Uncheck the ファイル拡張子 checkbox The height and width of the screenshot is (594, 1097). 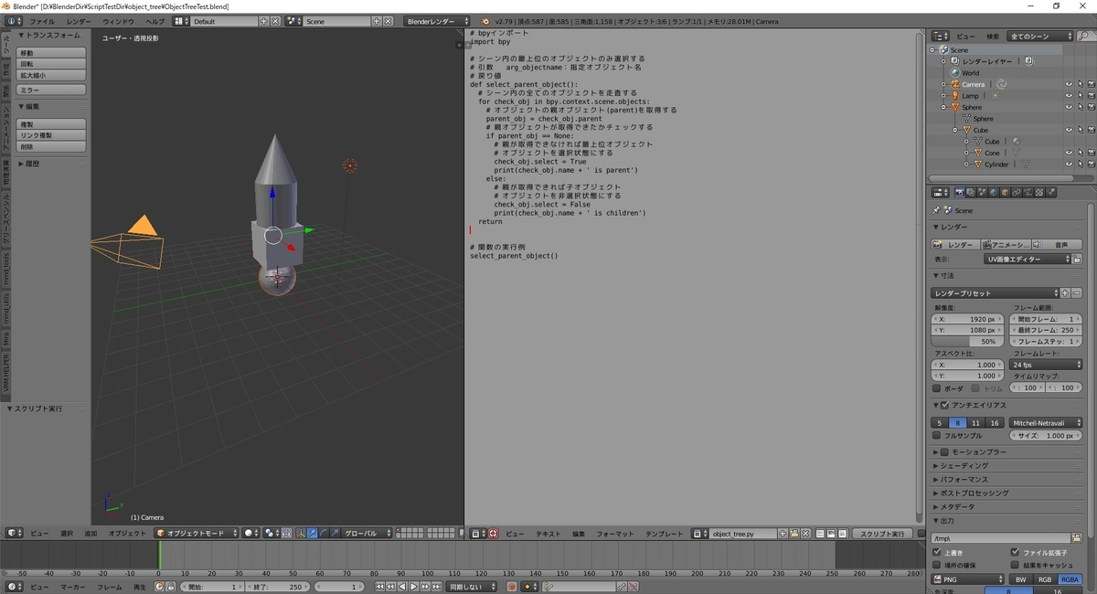[1015, 553]
